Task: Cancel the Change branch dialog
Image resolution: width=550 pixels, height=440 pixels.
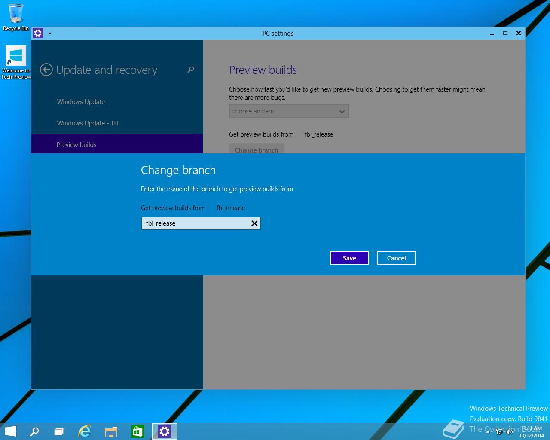Action: pos(397,258)
